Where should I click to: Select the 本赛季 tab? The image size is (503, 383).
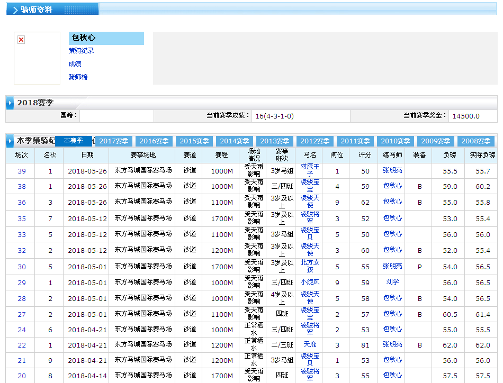point(73,141)
